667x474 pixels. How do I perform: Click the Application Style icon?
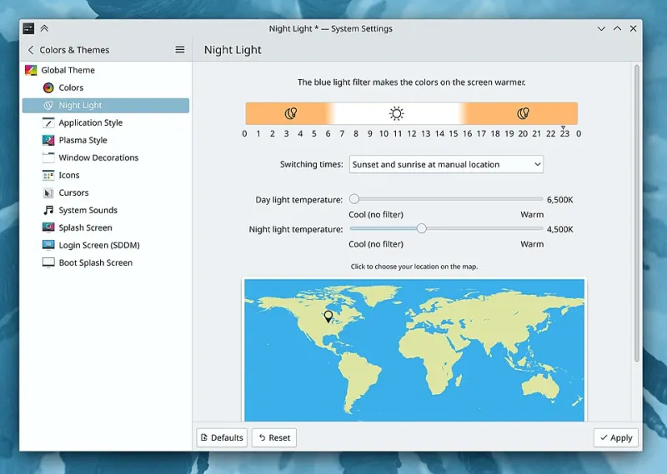[48, 122]
